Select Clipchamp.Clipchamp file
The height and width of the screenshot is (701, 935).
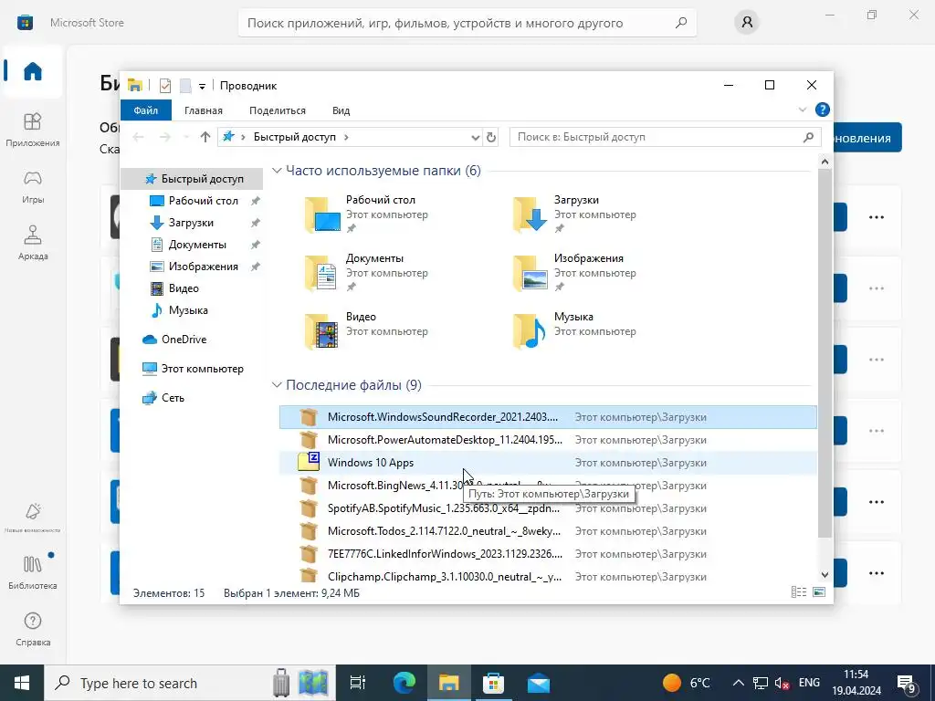point(548,577)
